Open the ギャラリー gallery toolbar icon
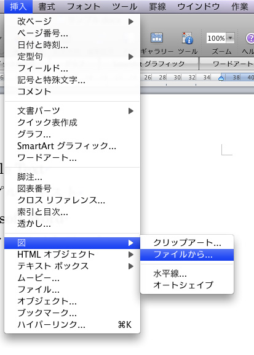Screen dimensions: 254x355 pos(157,38)
